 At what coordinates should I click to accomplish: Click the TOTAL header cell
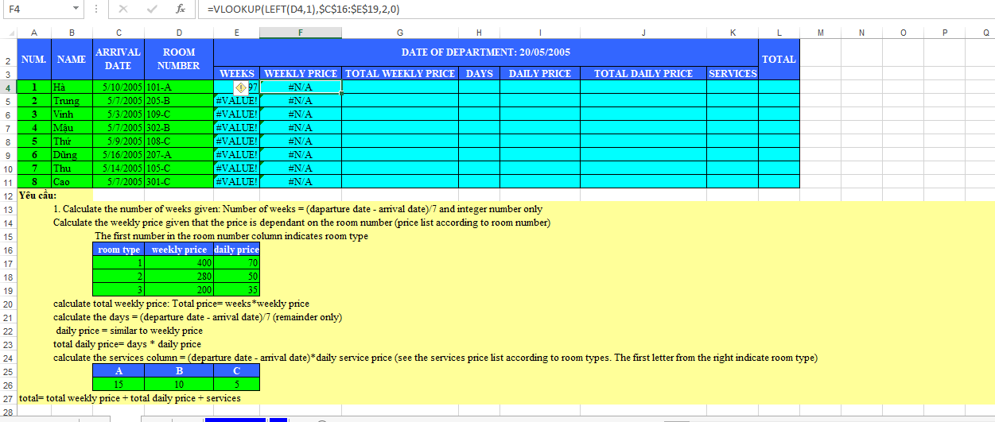[x=779, y=60]
